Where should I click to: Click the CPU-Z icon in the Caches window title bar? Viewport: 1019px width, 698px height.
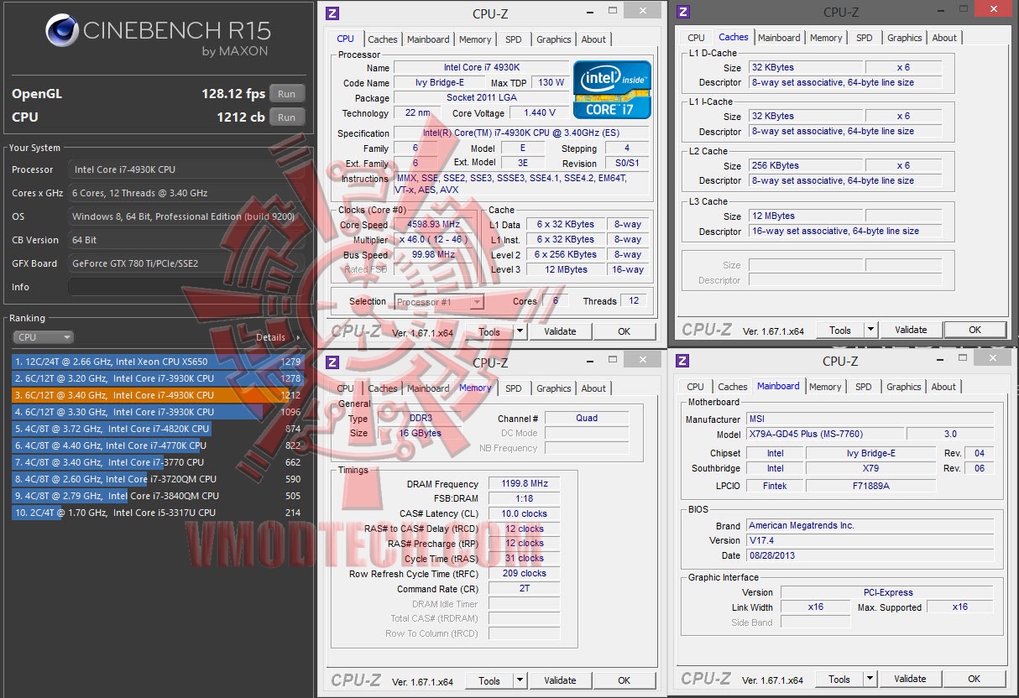click(x=683, y=12)
